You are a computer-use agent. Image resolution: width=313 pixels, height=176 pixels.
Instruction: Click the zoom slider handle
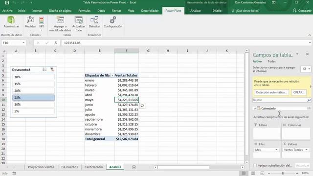(x=283, y=173)
